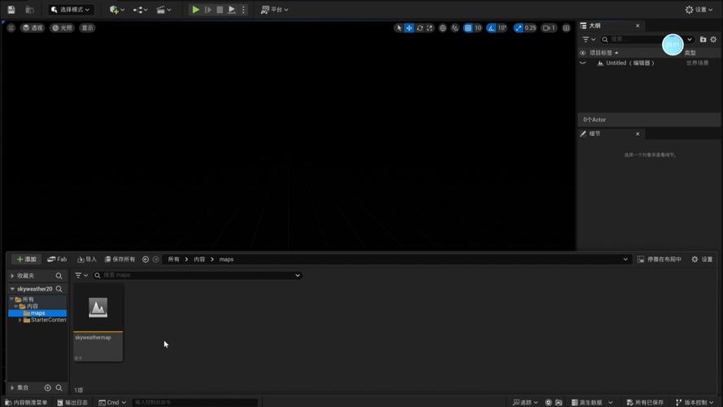Search favorites using magnifier icon beside 收藏夹
723x407 pixels.
tap(59, 275)
